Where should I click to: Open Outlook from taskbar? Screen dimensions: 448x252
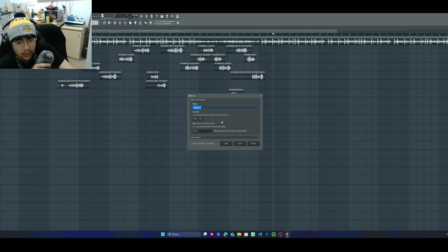pos(232,234)
